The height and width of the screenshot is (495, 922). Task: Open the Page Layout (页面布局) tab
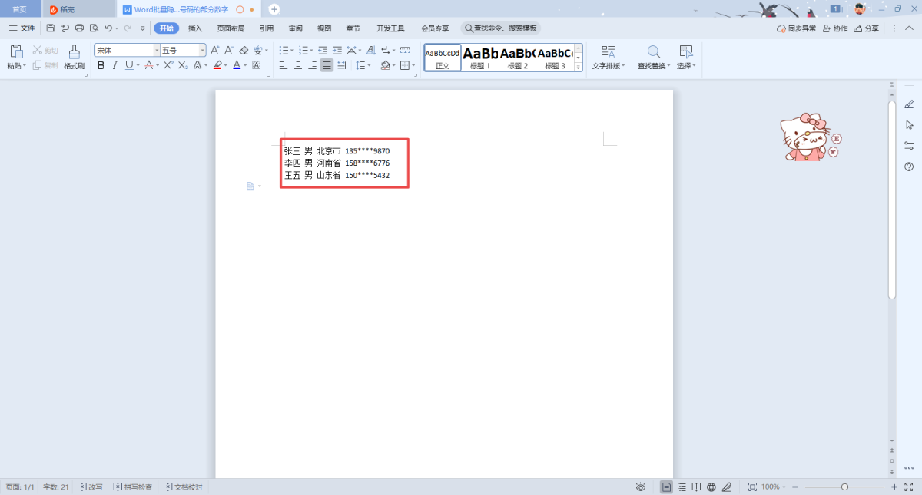click(x=230, y=28)
